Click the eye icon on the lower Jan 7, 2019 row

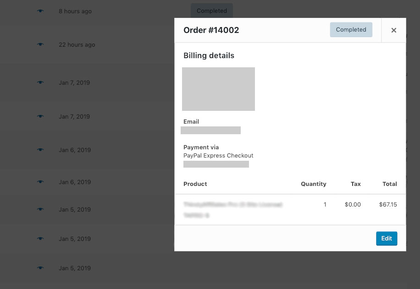pyautogui.click(x=40, y=116)
